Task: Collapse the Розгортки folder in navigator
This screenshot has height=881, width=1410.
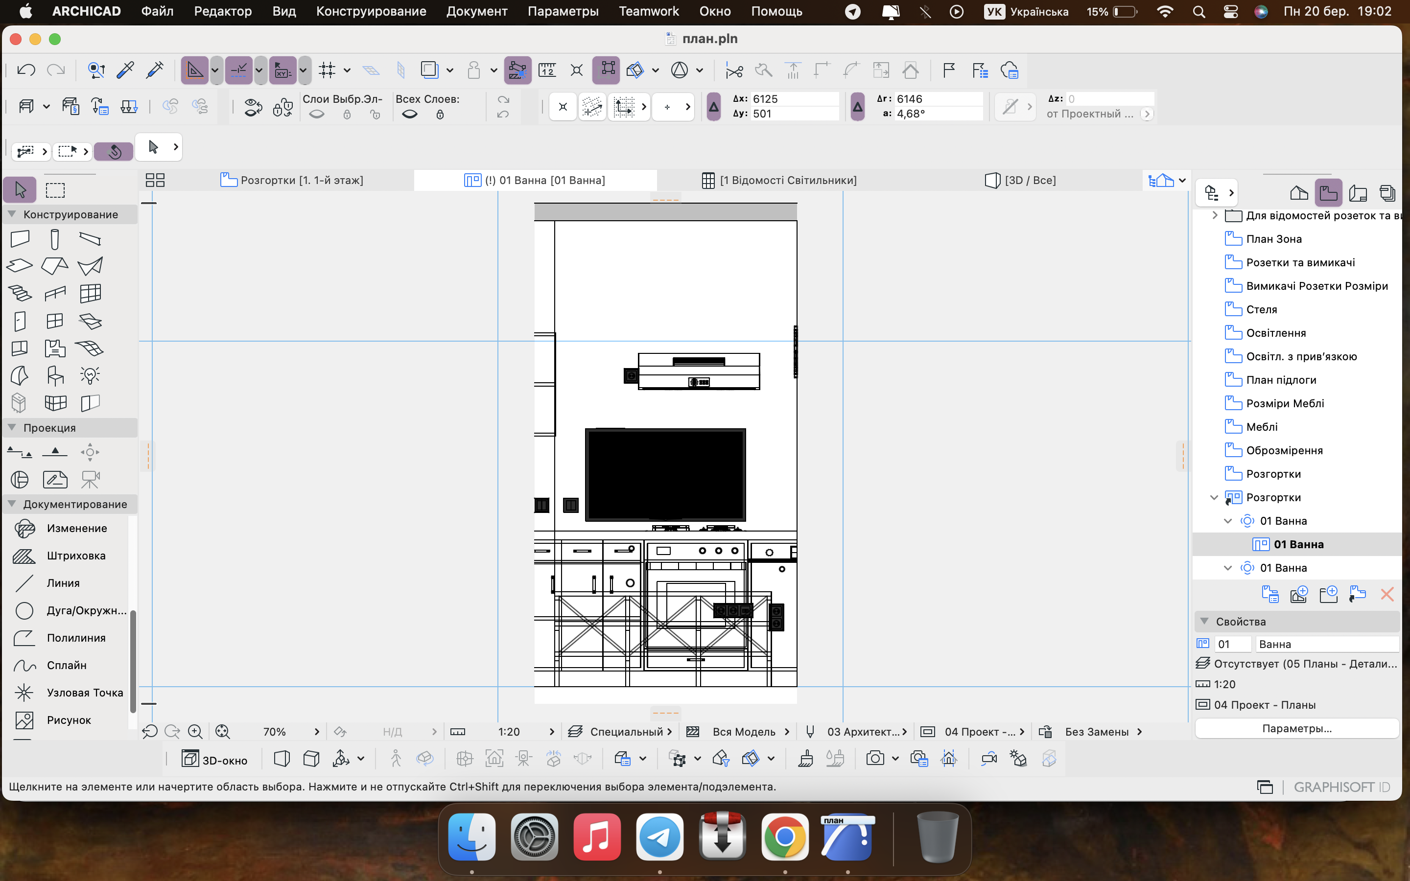Action: pos(1214,497)
